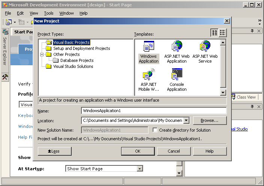The height and width of the screenshot is (186, 264).
Task: Close the New Project dialog
Action: tap(227, 21)
